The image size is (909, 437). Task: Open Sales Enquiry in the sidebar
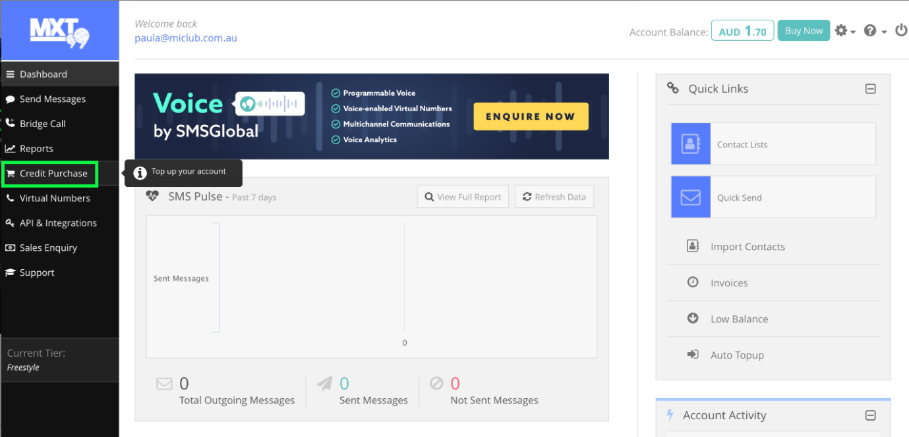(59, 248)
